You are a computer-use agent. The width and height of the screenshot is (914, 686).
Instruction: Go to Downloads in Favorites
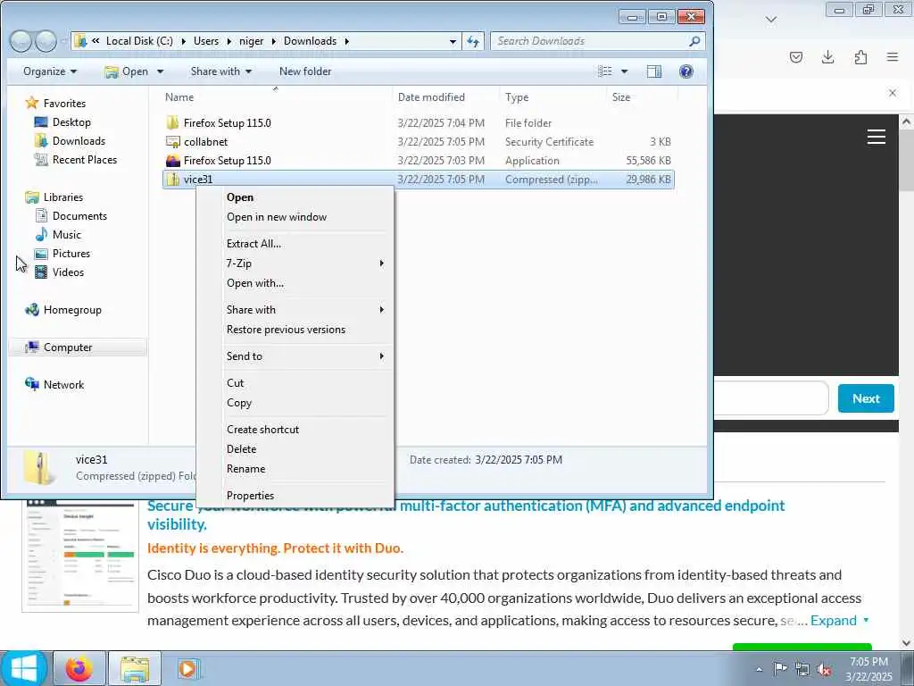79,140
